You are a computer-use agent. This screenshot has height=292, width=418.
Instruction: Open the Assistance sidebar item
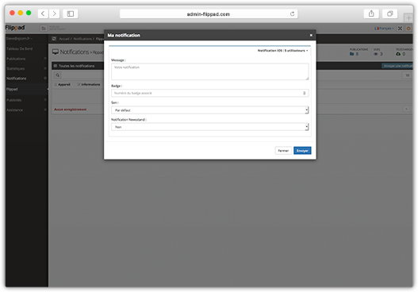click(x=14, y=109)
